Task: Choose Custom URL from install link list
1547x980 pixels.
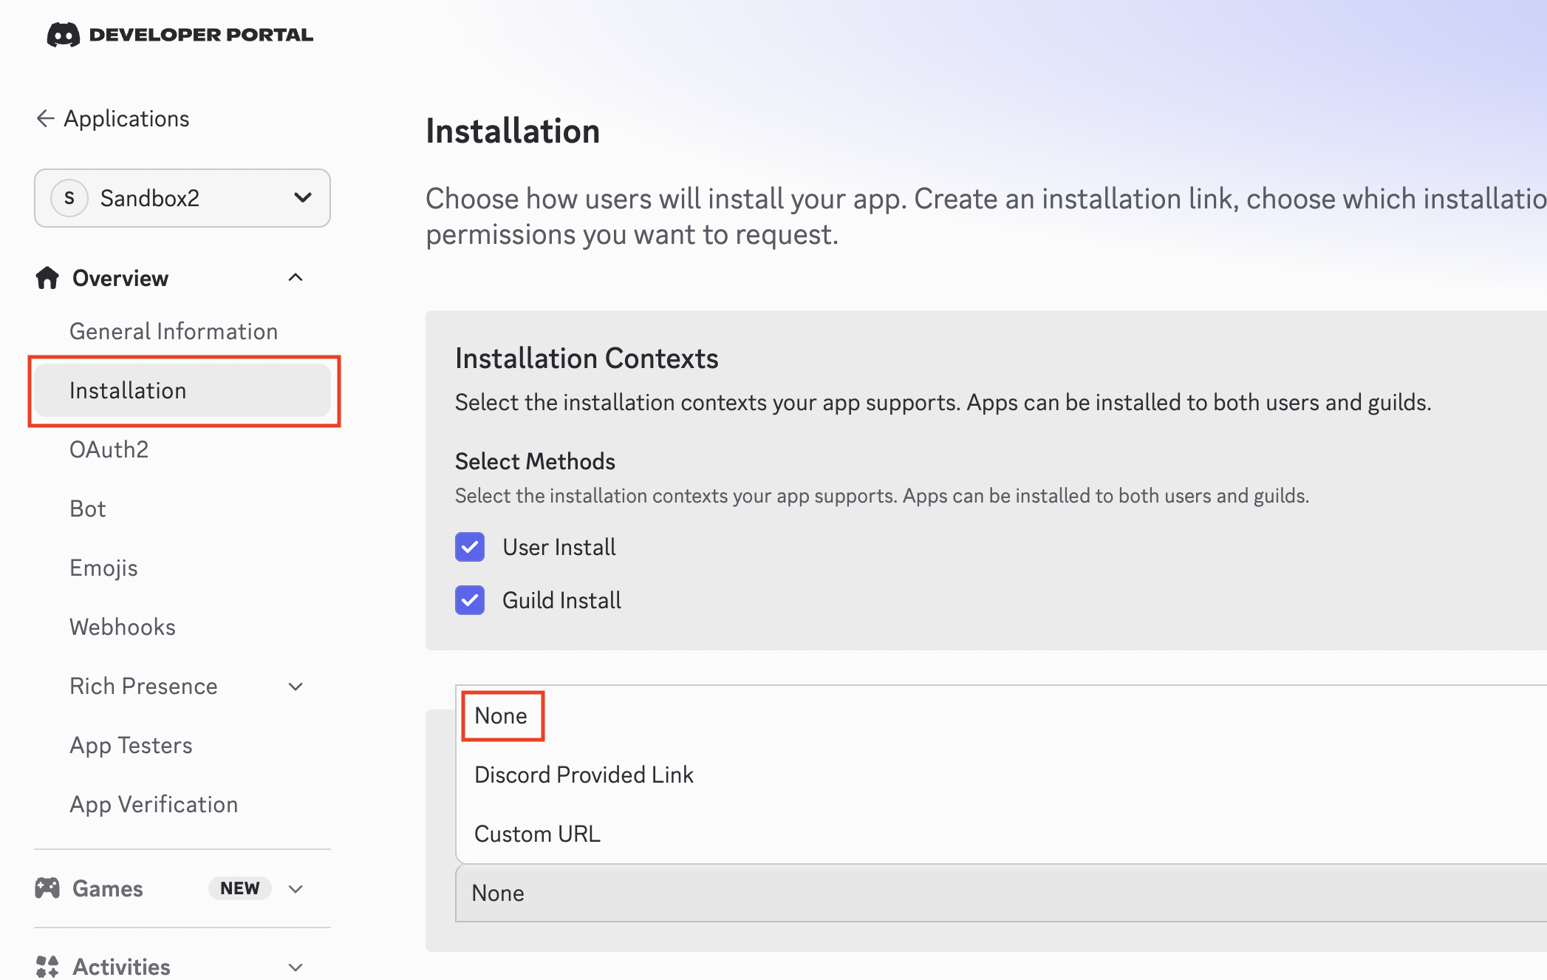Action: [537, 834]
